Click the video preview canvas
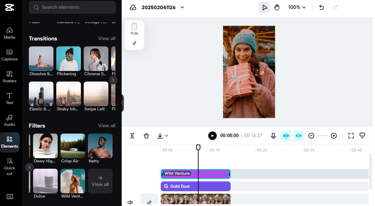The height and width of the screenshot is (206, 375). tap(249, 72)
